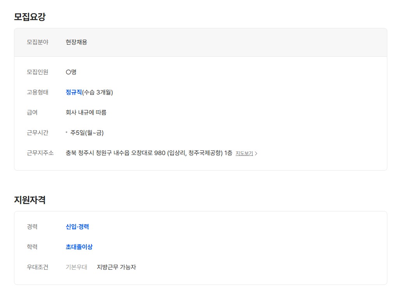
Task: Click the 모집분야 label in header row
Action: pyautogui.click(x=37, y=42)
